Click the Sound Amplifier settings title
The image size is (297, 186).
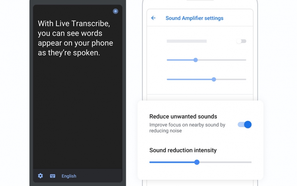point(194,18)
